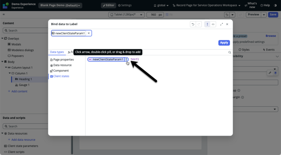Screen dimensions: 281x155
Task: Click the dialog redo icon
Action: click(x=199, y=24)
